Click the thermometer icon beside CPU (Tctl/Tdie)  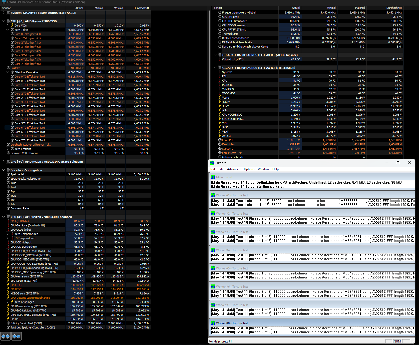(x=8, y=221)
